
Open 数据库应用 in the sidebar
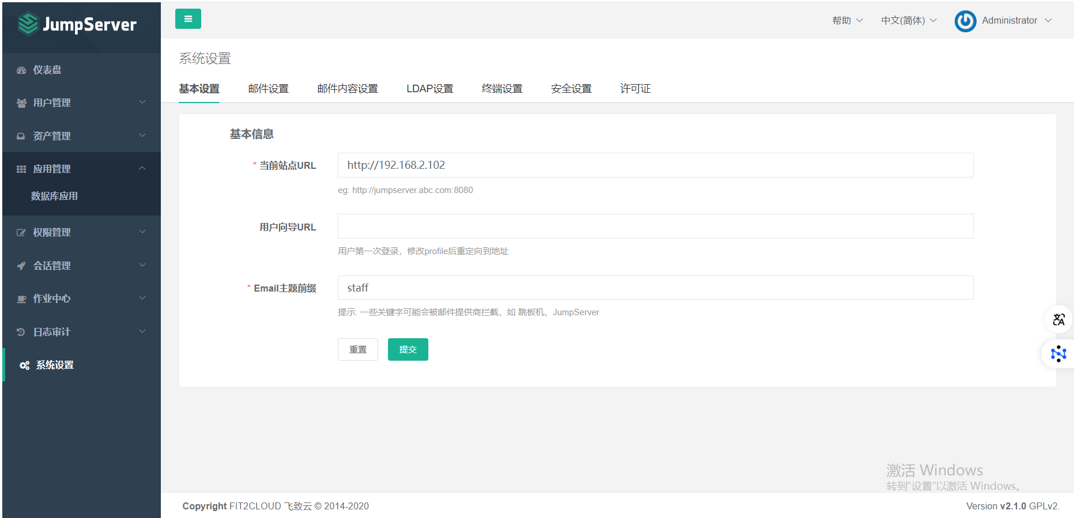coord(55,196)
